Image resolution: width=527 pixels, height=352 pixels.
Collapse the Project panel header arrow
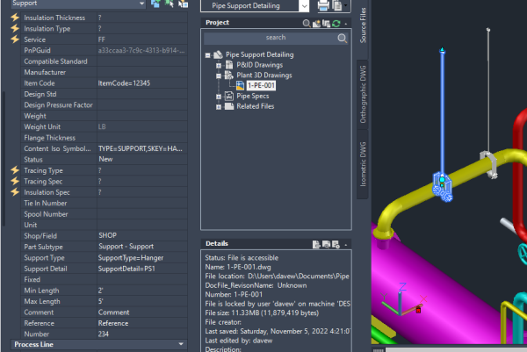[x=346, y=24]
